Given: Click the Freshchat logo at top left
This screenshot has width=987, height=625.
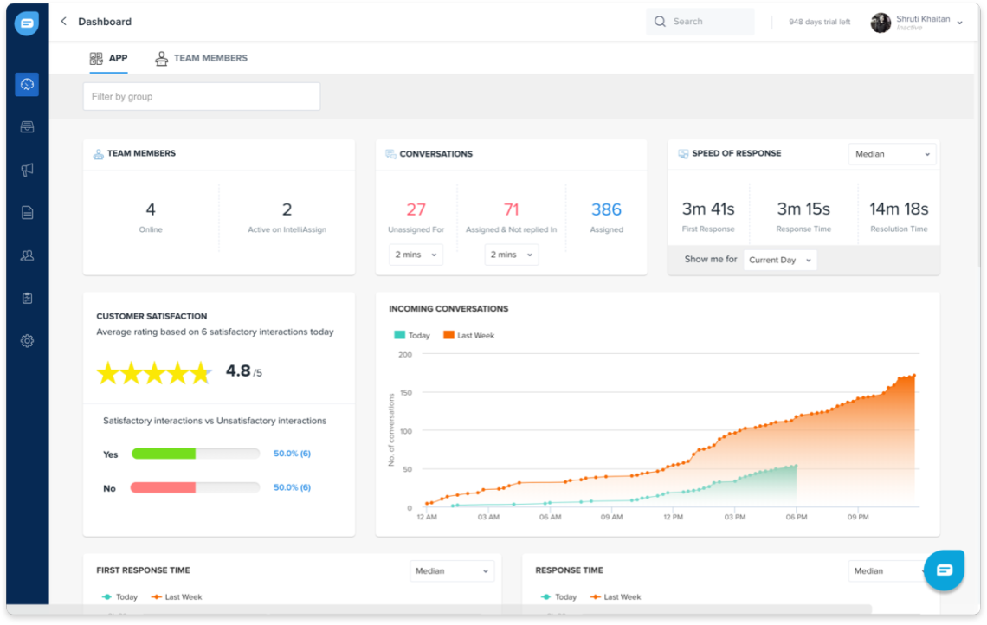Looking at the screenshot, I should tap(26, 23).
